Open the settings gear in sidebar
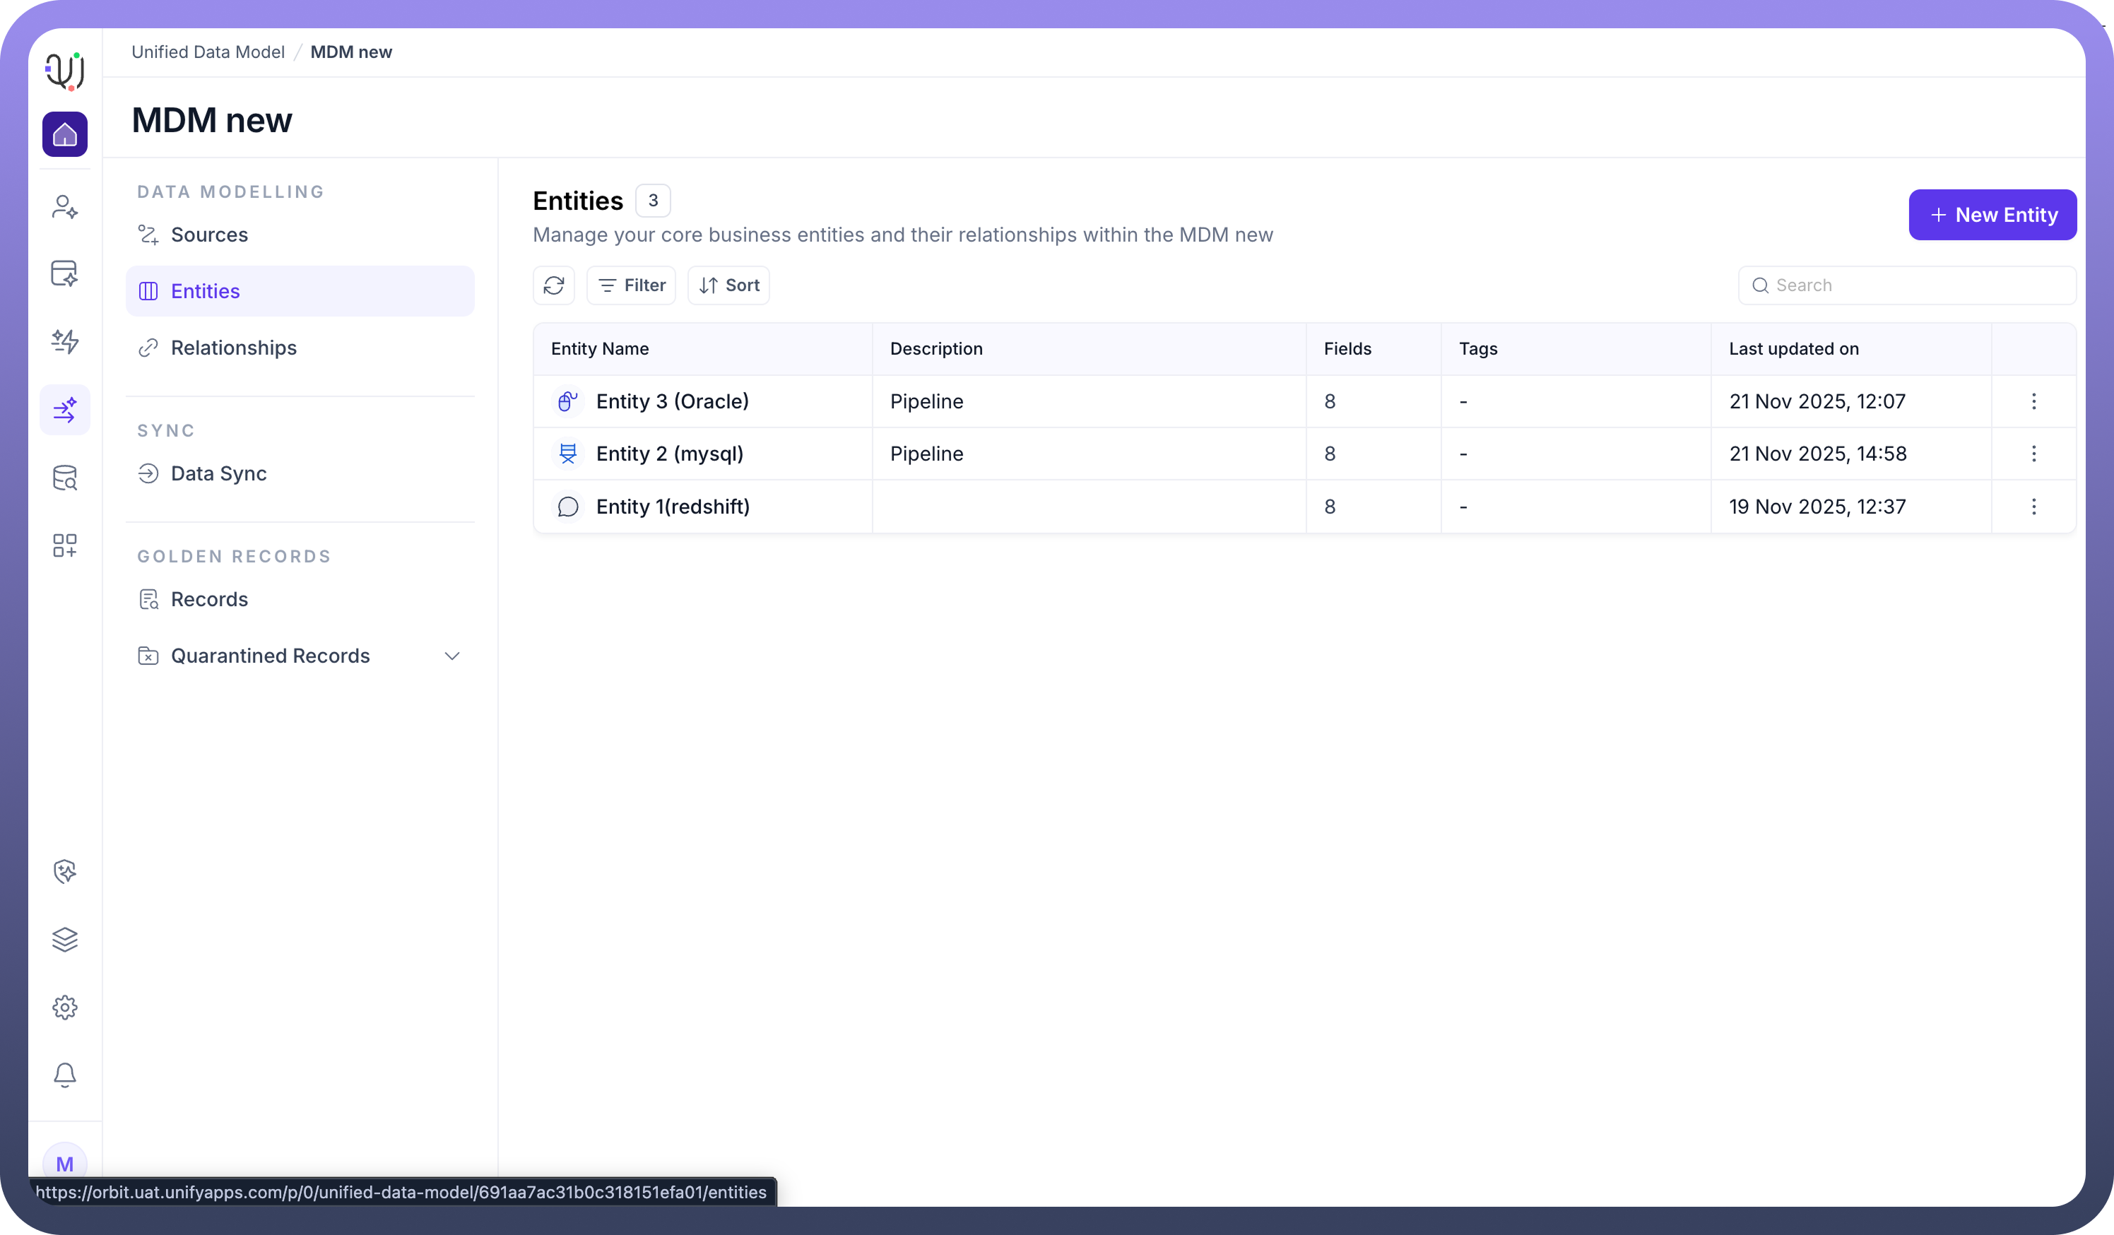 click(x=64, y=1007)
